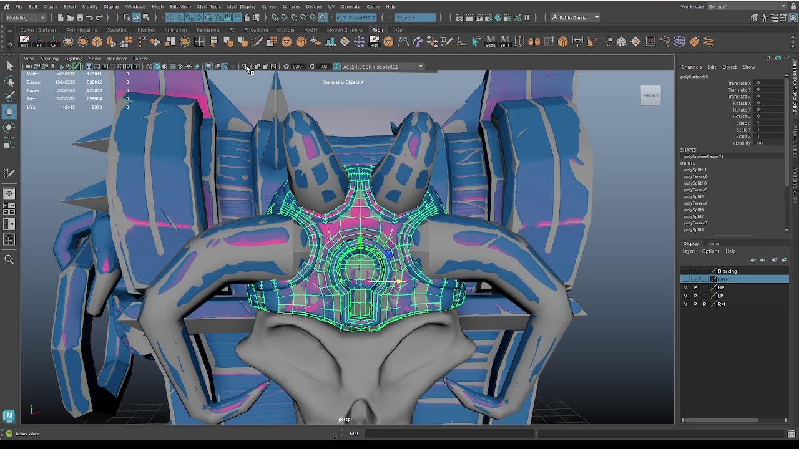This screenshot has height=449, width=799.
Task: Switch to the Anim layer tab
Action: point(713,243)
